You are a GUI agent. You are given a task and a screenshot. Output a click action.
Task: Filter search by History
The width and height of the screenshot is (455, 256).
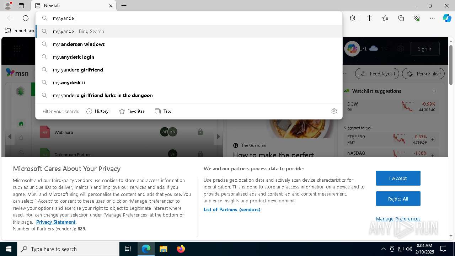coord(97,111)
